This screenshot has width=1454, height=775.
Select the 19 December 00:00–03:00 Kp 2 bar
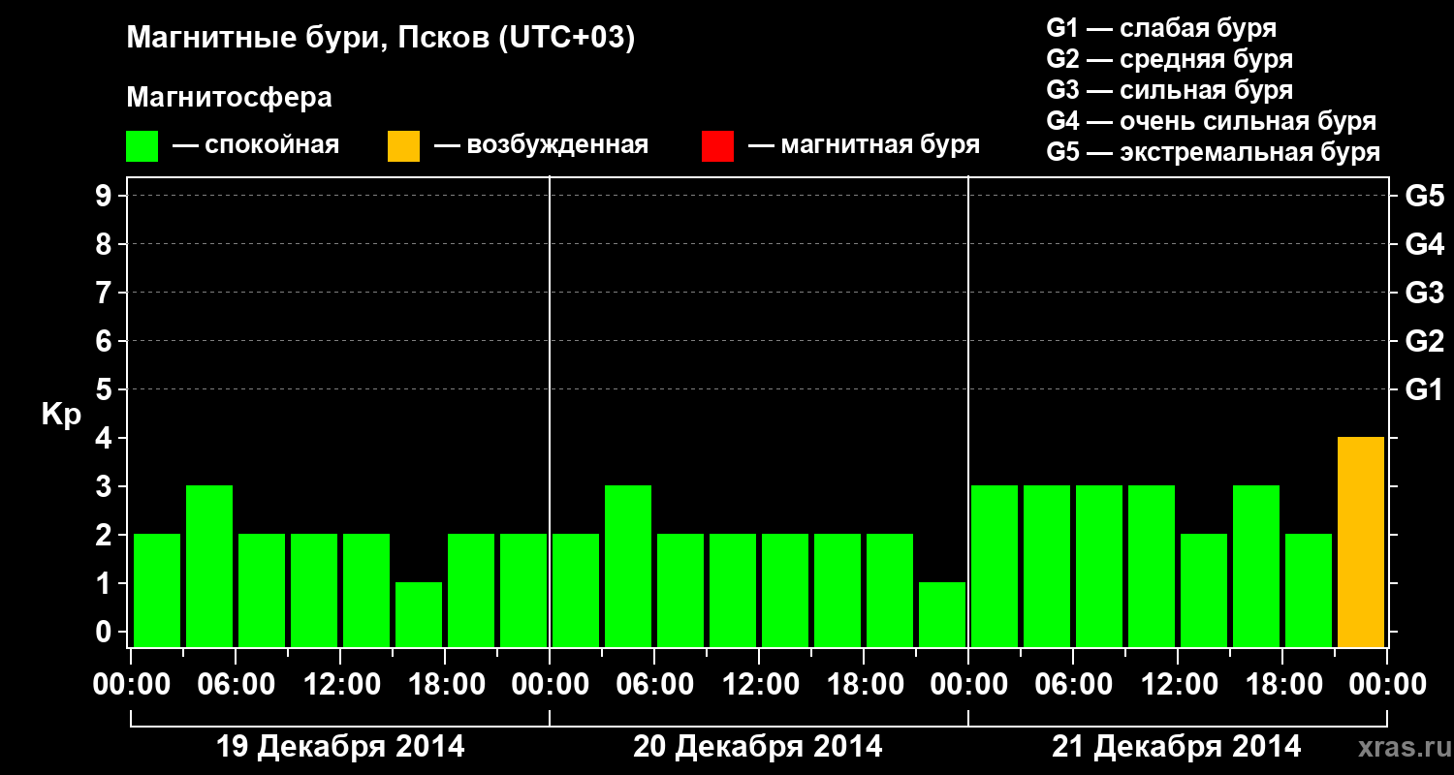tap(157, 591)
